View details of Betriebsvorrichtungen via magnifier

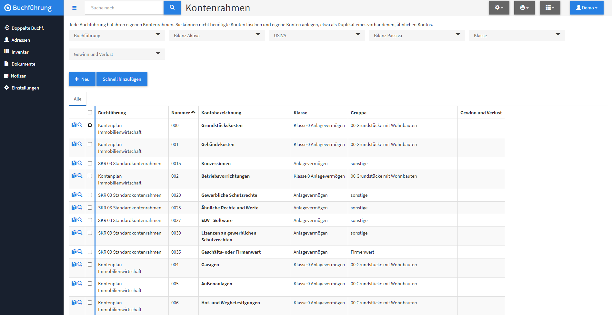(x=80, y=176)
